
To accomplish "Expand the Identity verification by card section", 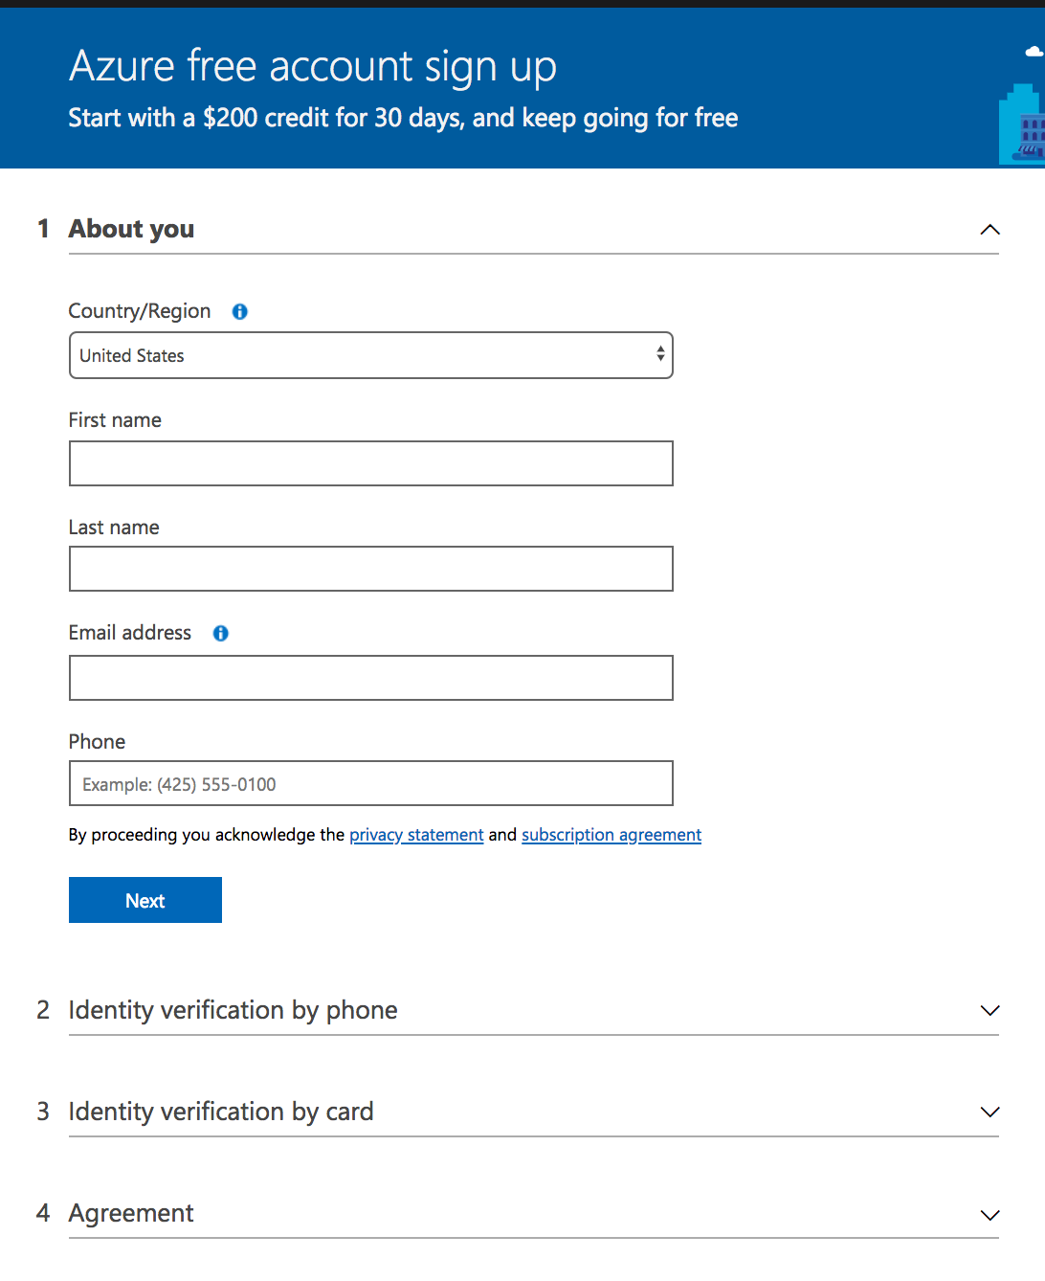I will pyautogui.click(x=989, y=1112).
